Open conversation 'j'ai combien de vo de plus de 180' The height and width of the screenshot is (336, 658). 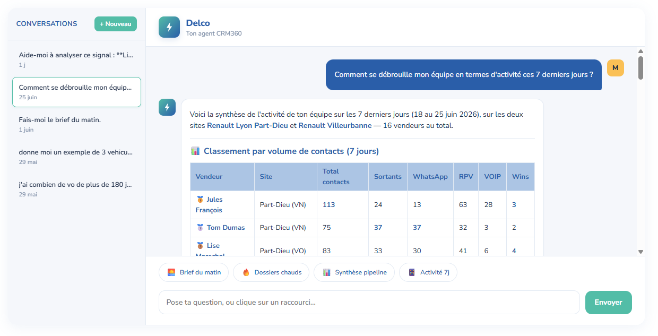76,189
